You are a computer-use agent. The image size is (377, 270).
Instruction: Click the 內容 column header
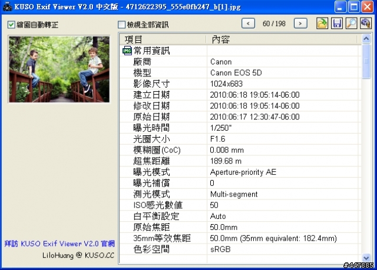[282, 39]
